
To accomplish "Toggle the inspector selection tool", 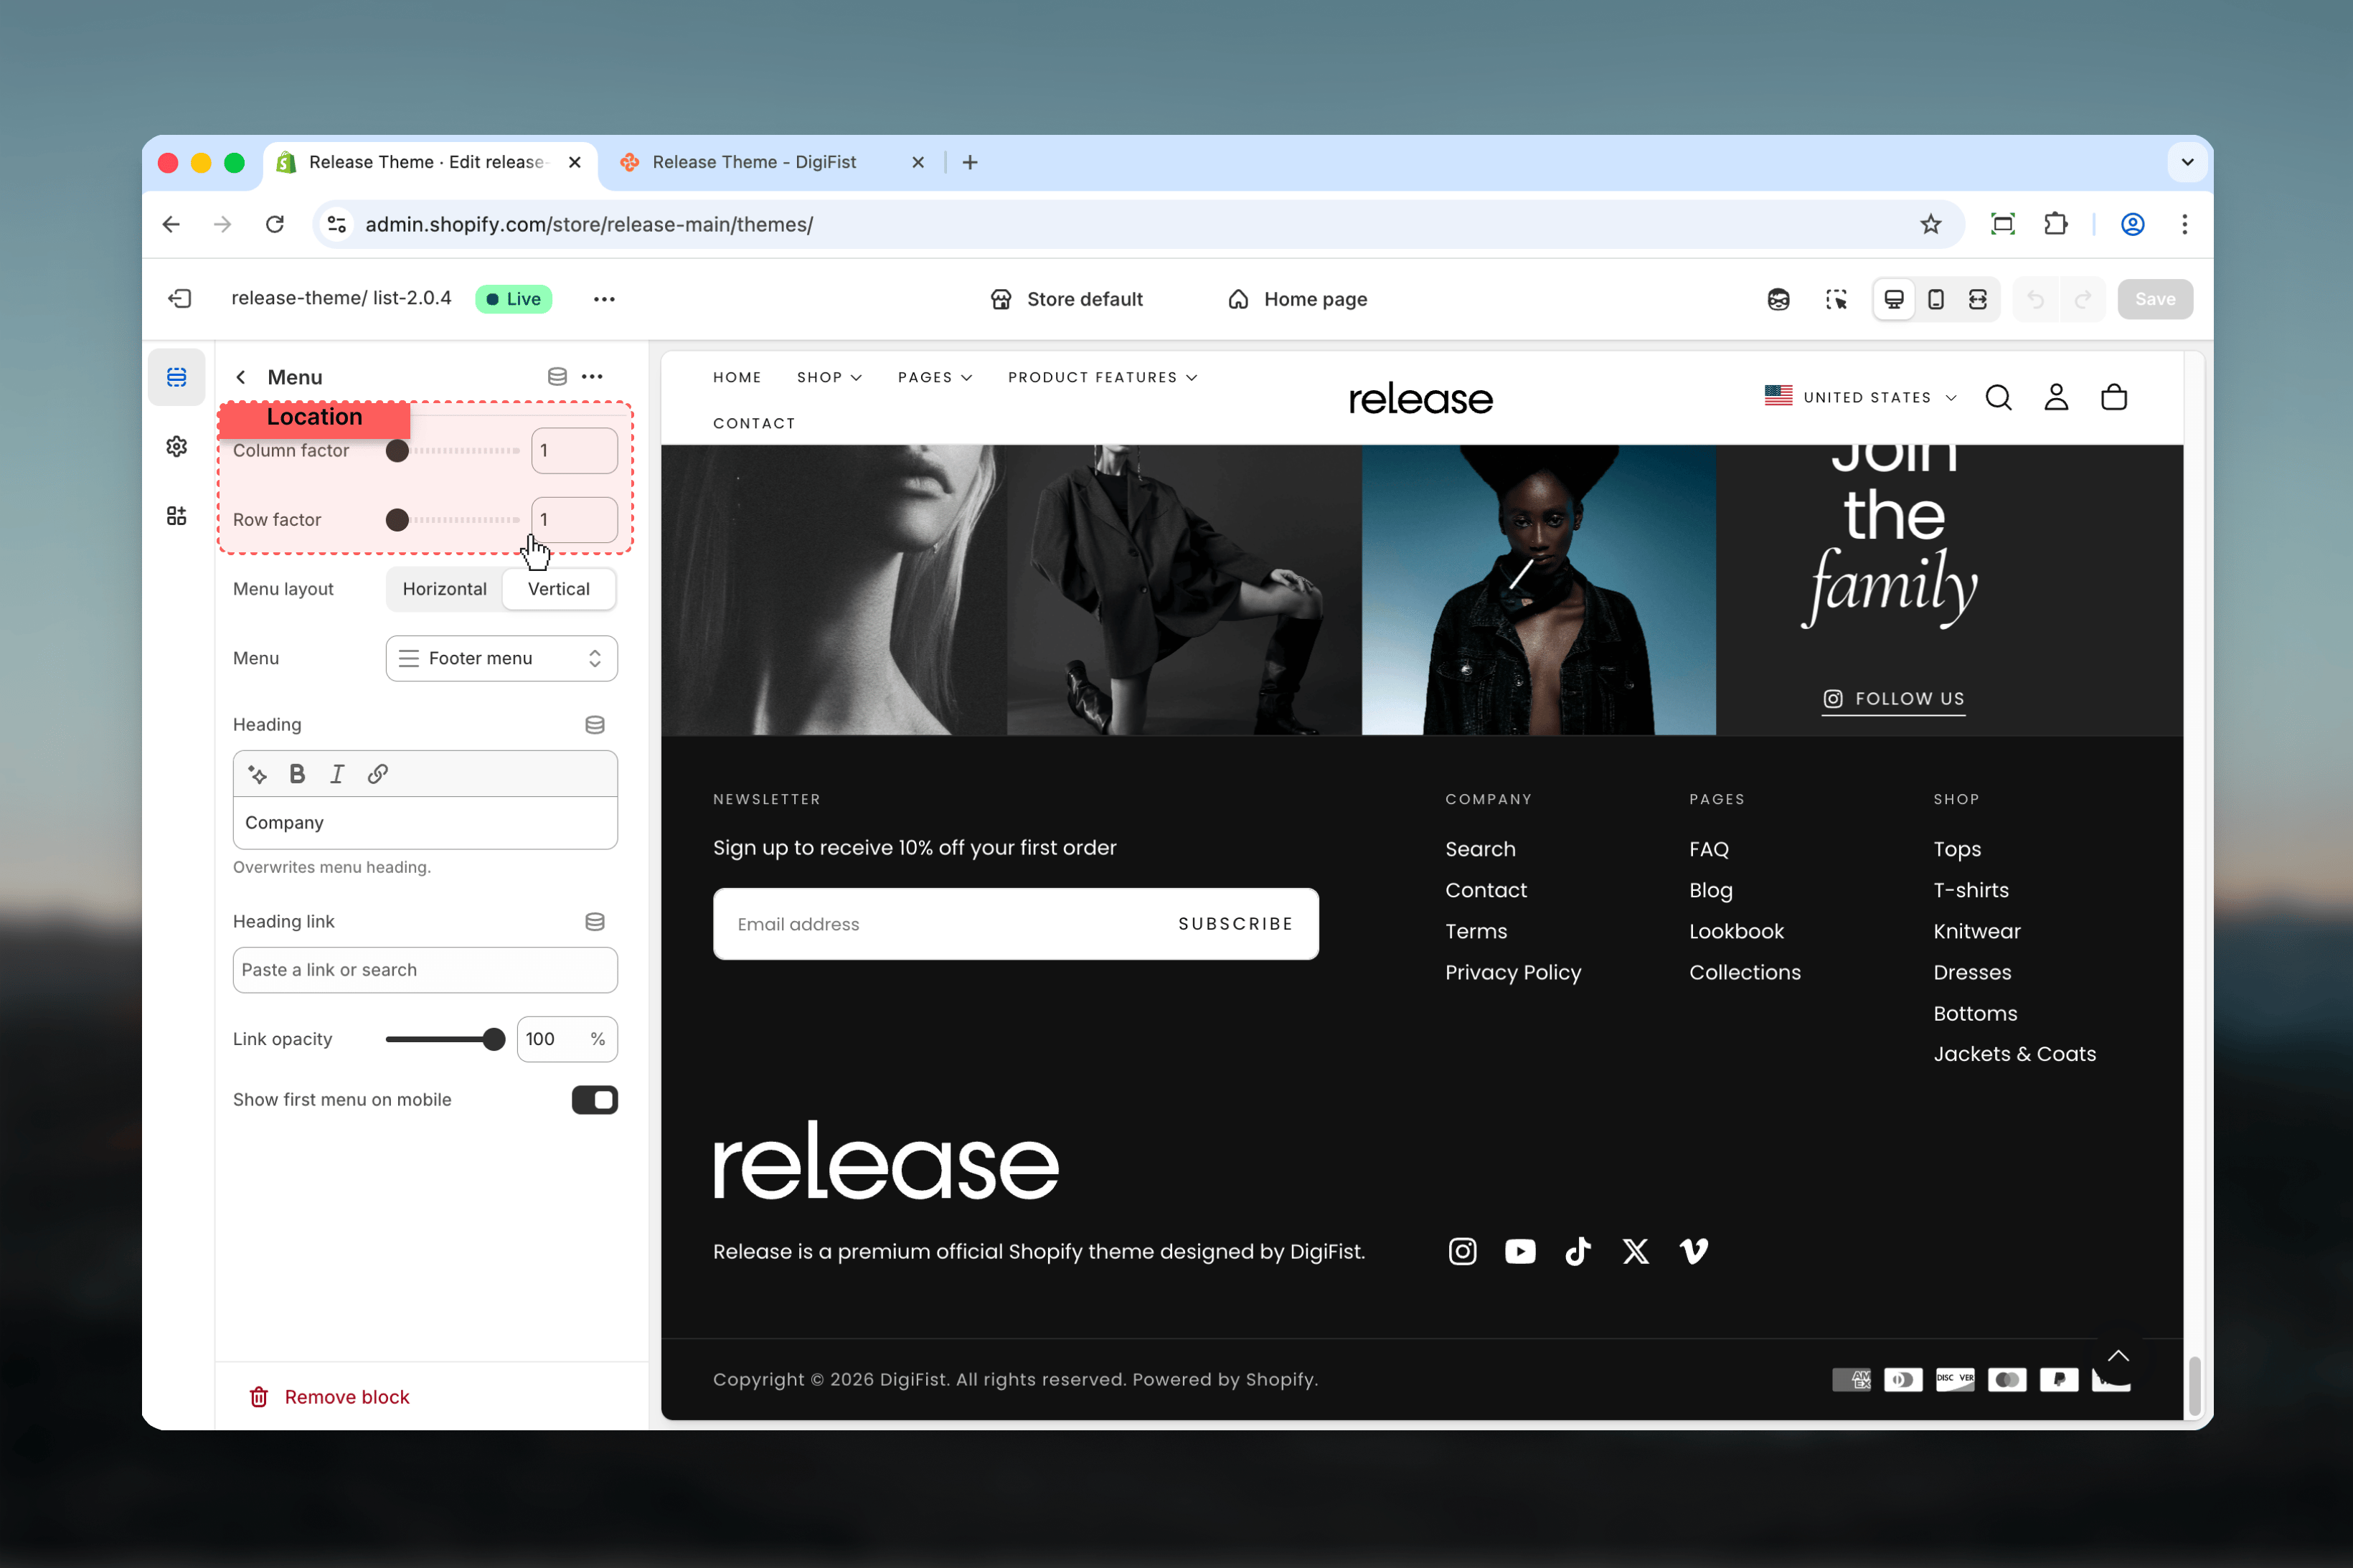I will pos(1836,299).
